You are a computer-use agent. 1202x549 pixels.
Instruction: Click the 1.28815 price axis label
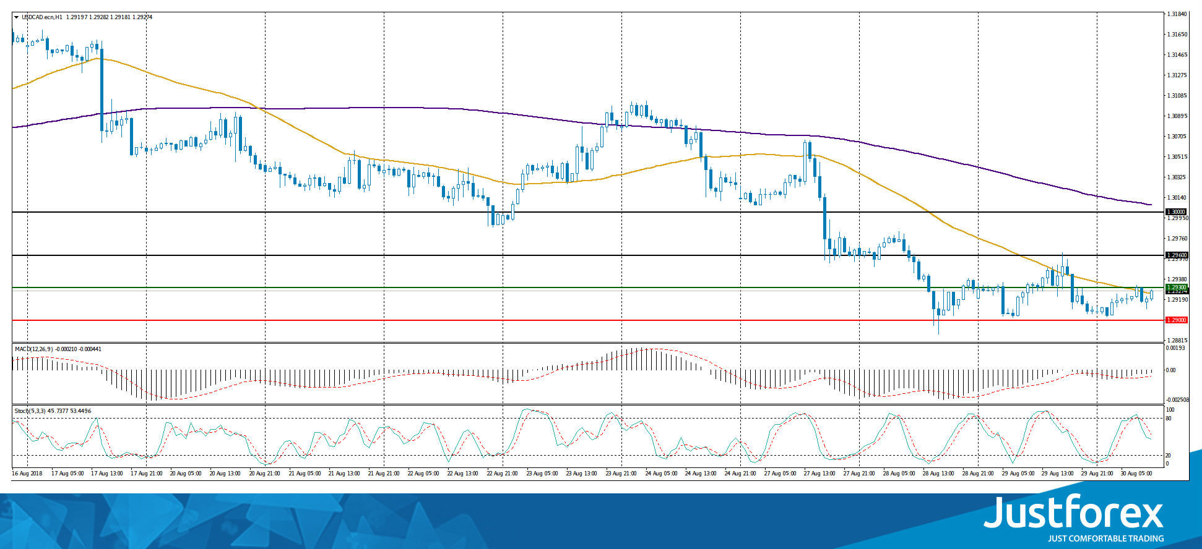1177,341
